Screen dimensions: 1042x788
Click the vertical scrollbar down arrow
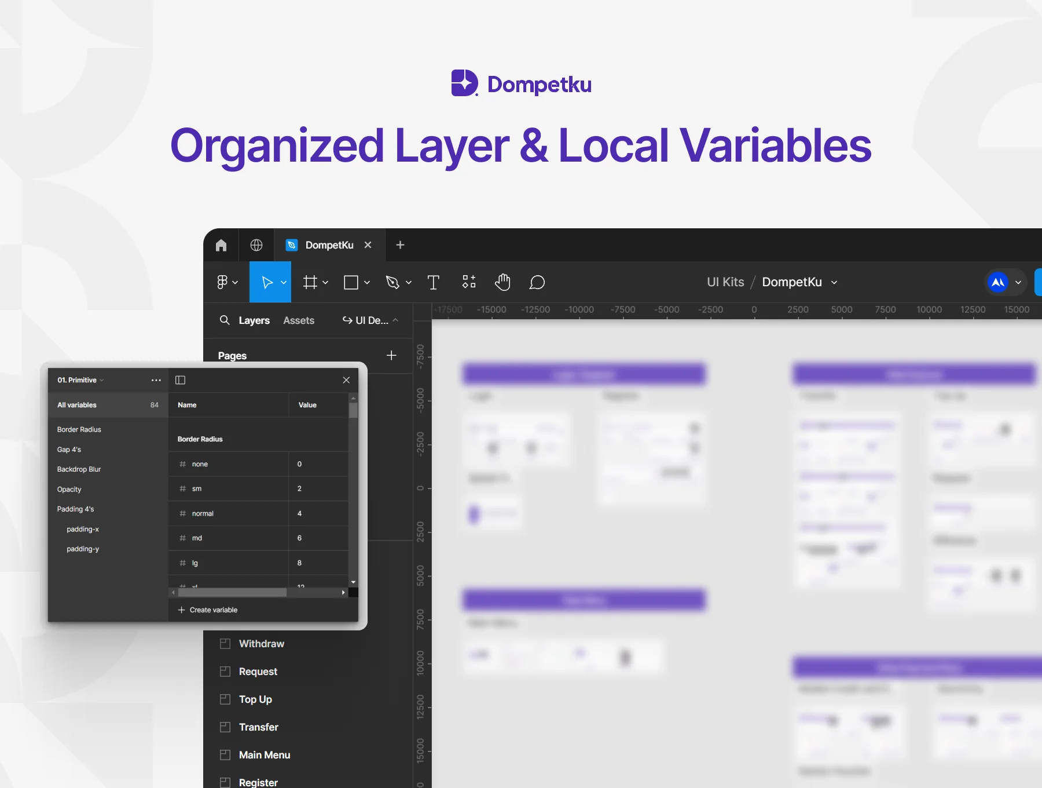[353, 582]
